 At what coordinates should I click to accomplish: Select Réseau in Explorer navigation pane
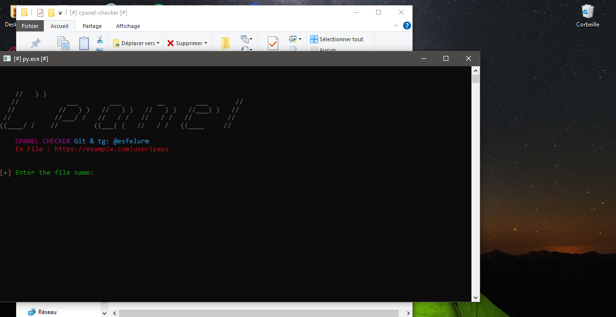(42, 312)
